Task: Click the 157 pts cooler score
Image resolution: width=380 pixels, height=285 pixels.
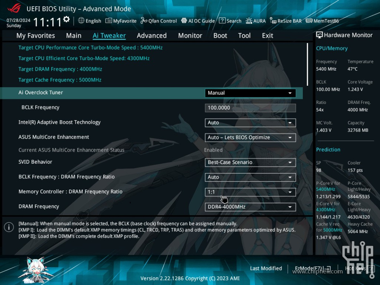Action: click(x=355, y=170)
